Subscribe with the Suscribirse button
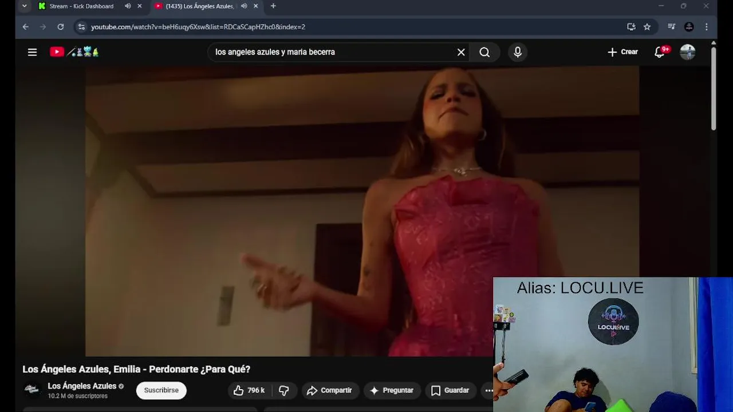This screenshot has height=412, width=733. (161, 390)
